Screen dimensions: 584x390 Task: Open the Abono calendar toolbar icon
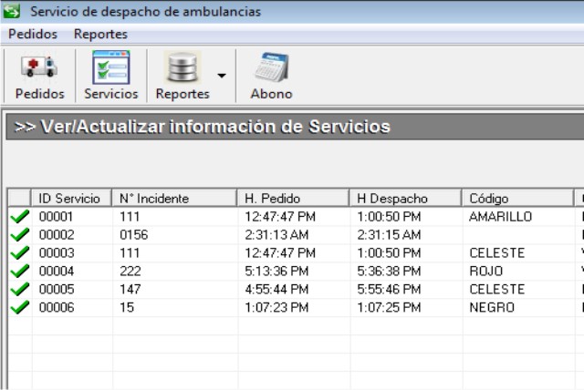tap(271, 77)
